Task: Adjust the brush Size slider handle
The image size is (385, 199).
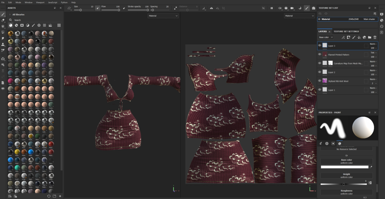Action: [x=80, y=10]
